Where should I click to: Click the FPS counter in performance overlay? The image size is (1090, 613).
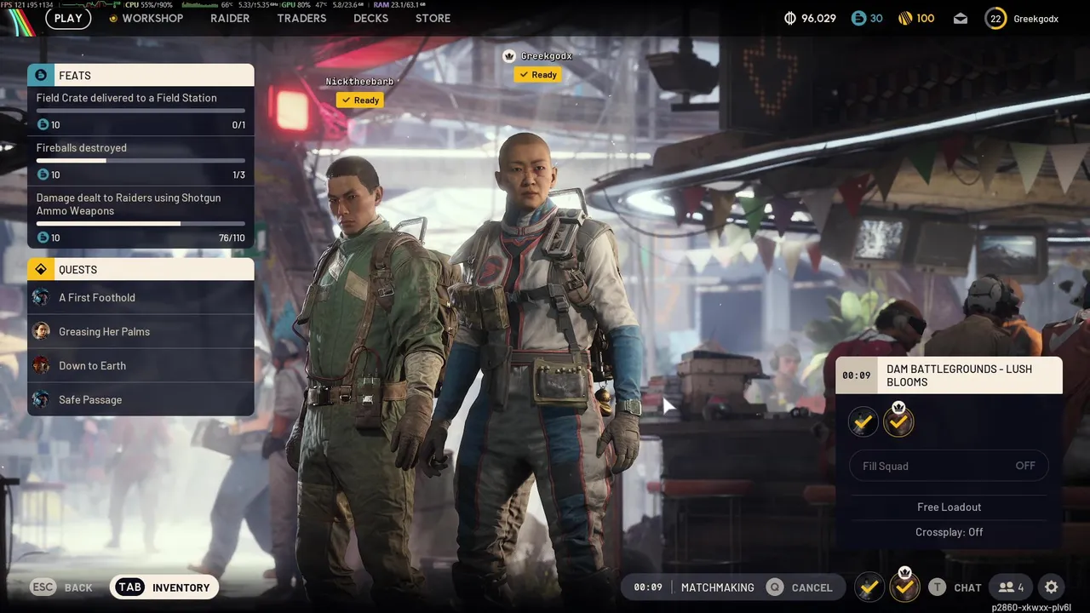pos(28,5)
